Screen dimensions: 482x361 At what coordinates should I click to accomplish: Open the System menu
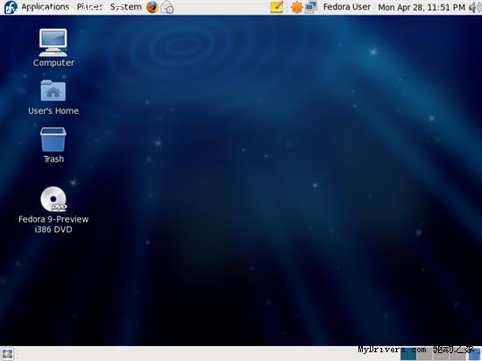click(x=125, y=7)
